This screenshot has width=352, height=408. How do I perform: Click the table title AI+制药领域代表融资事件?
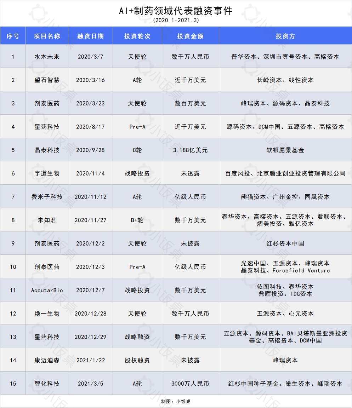(x=176, y=11)
